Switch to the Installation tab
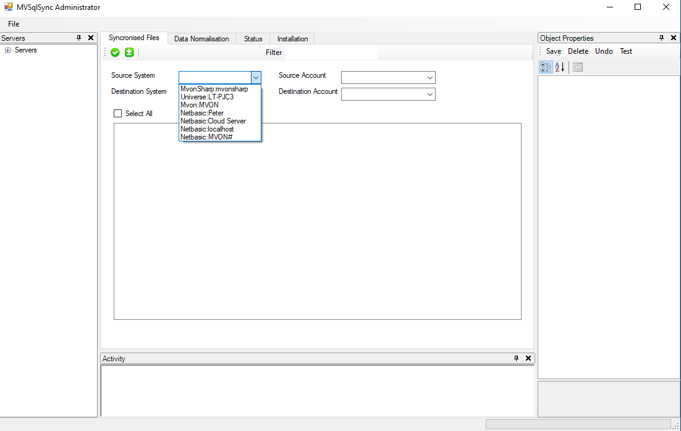 [x=292, y=39]
